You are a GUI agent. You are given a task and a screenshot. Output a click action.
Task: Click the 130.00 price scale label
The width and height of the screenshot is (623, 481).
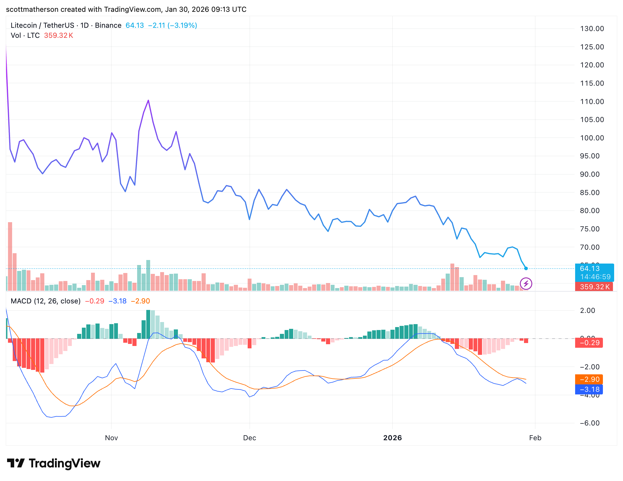click(x=592, y=29)
